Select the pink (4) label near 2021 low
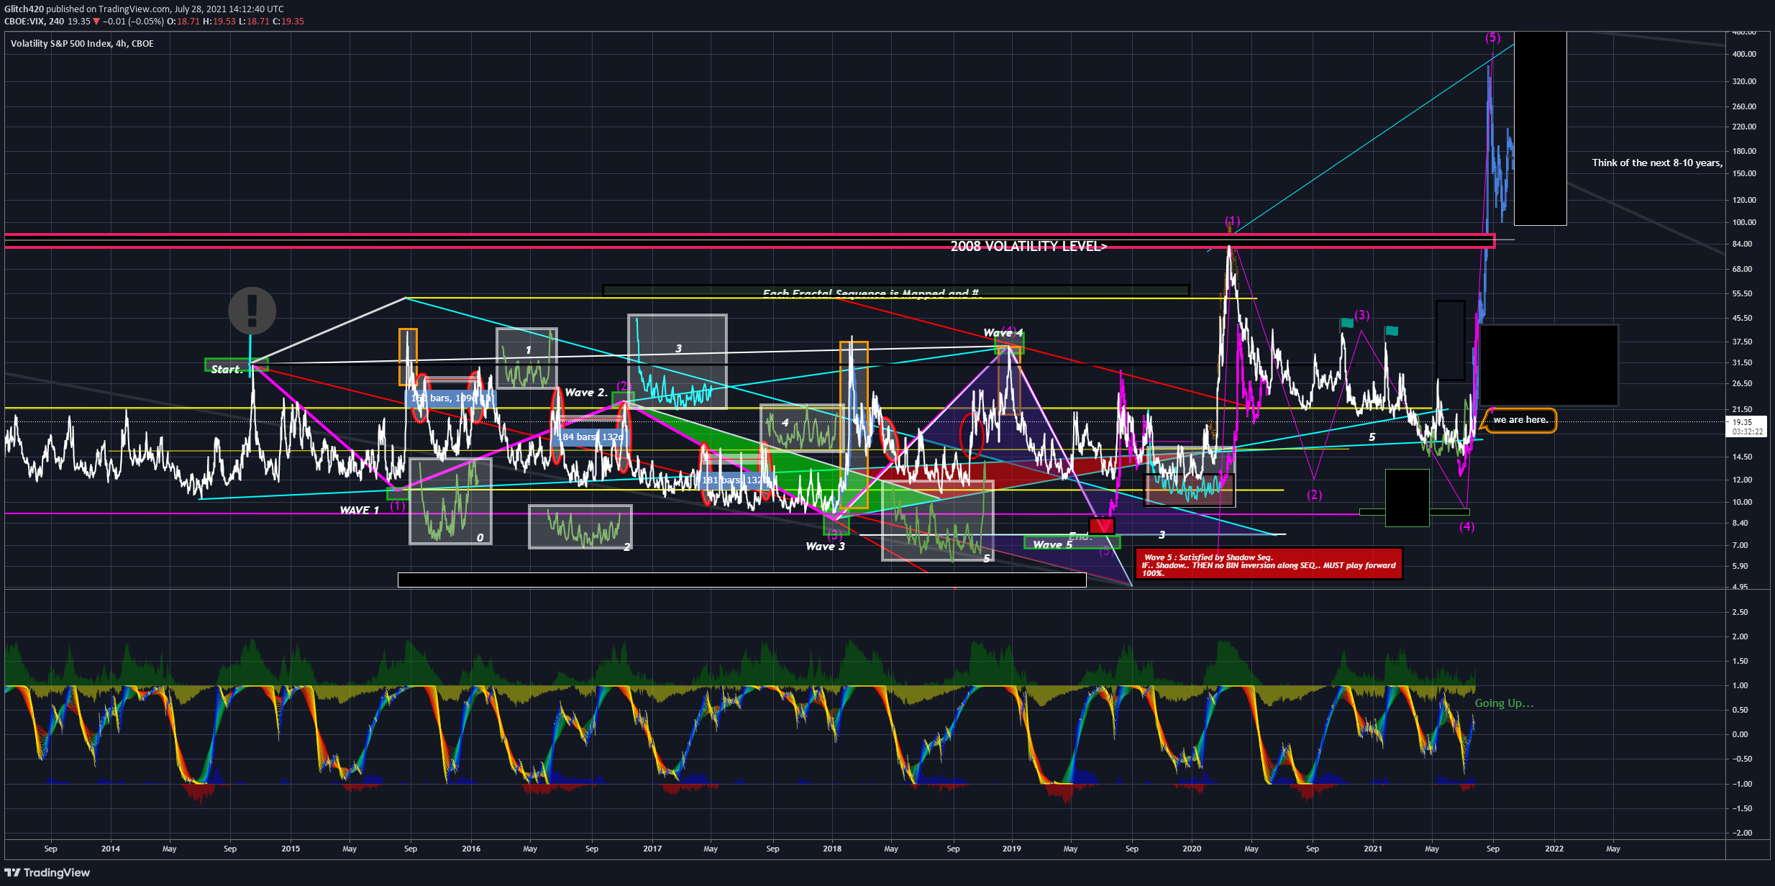This screenshot has height=886, width=1775. (1466, 526)
